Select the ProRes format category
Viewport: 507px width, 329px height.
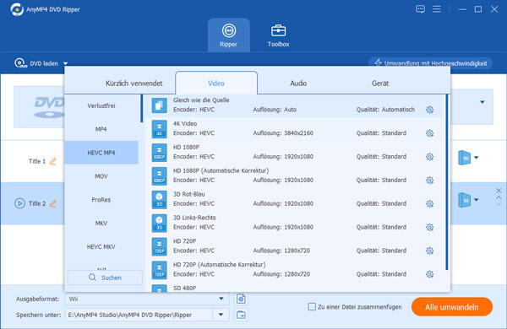(101, 200)
